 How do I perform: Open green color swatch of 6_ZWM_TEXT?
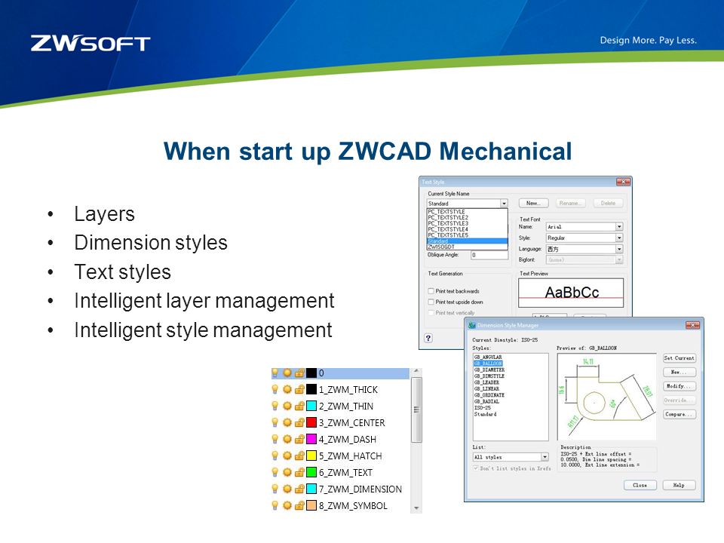[311, 472]
